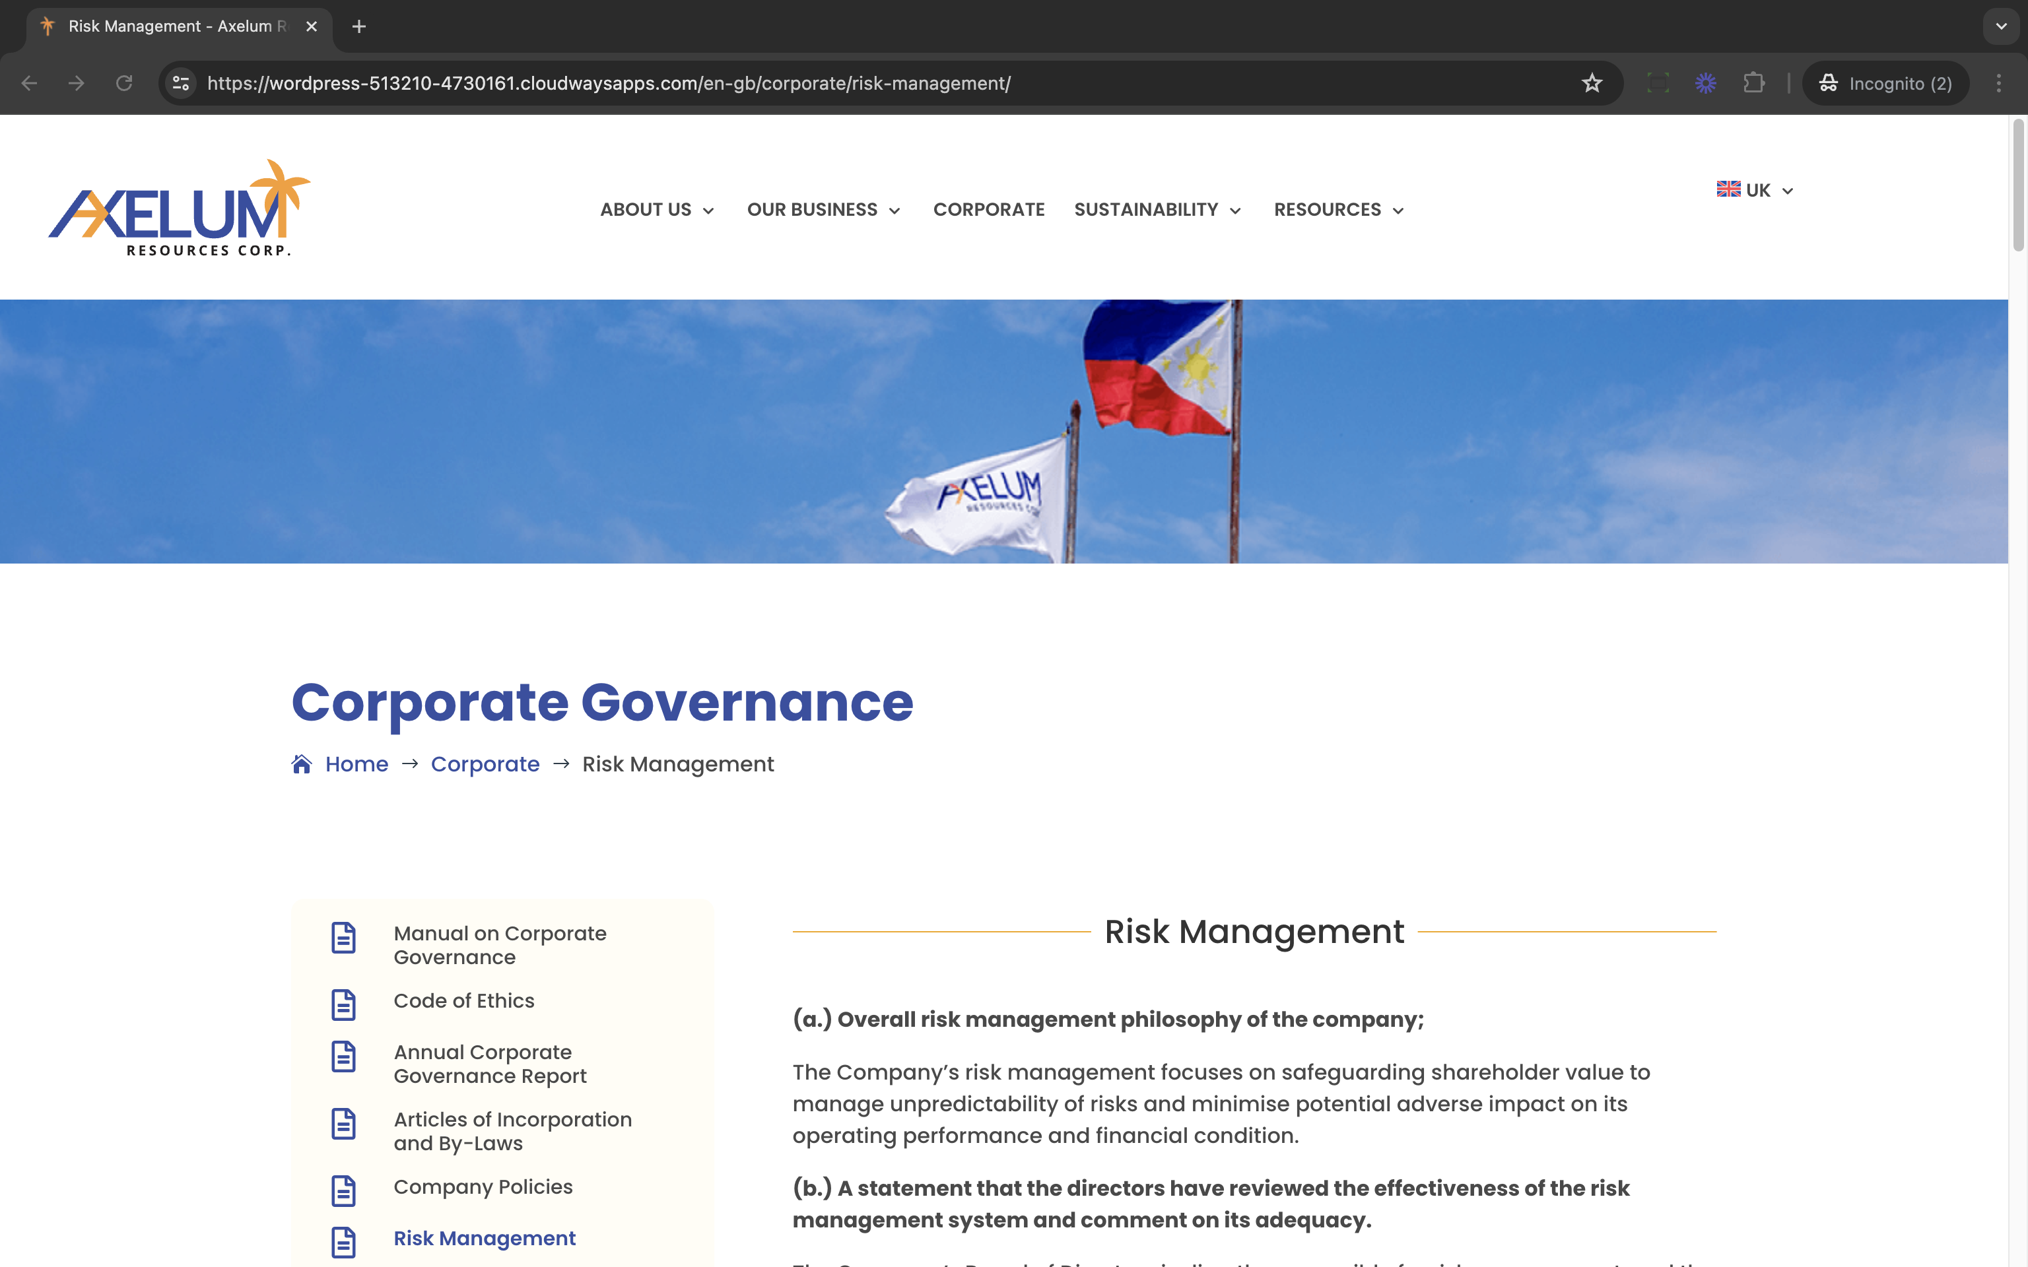The image size is (2028, 1267).
Task: Click 'Overall risk management philosophy' subheading
Action: (x=1108, y=1020)
